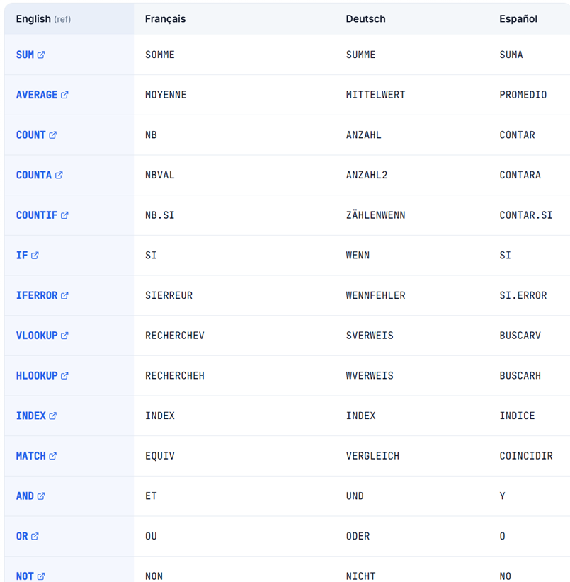The height and width of the screenshot is (582, 570).
Task: Select the EQUIV cell
Action: 234,456
